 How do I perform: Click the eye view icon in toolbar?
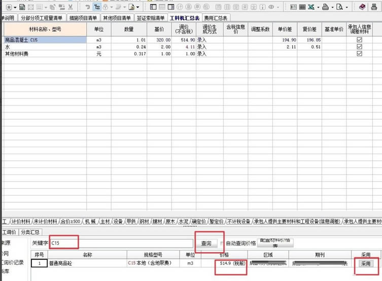coord(271,7)
